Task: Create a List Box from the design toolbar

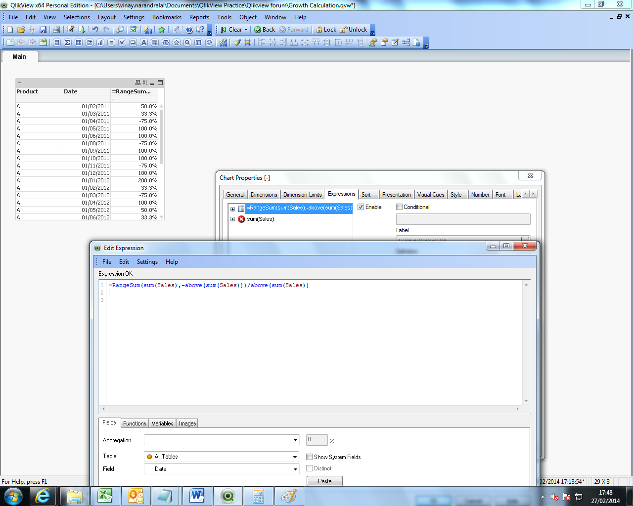Action: (57, 42)
